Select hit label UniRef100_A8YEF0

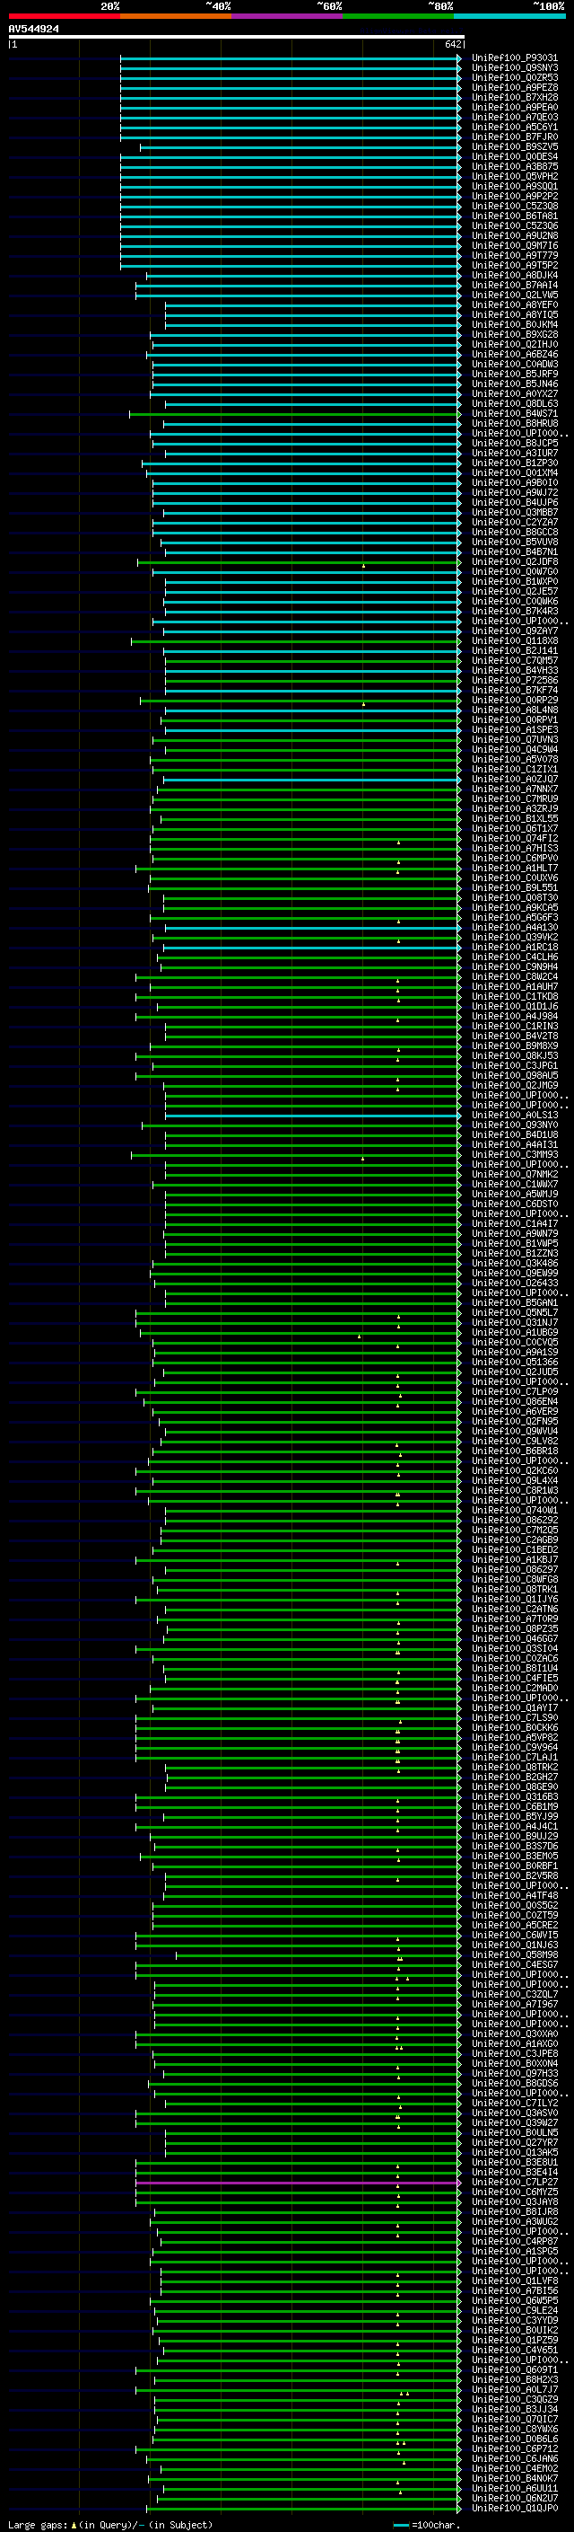[514, 304]
